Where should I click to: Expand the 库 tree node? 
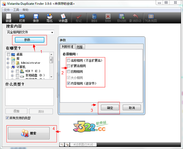pyautogui.click(x=8, y=59)
